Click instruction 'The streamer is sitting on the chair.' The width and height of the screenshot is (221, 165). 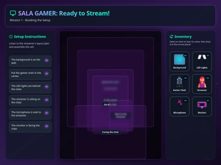click(30, 101)
